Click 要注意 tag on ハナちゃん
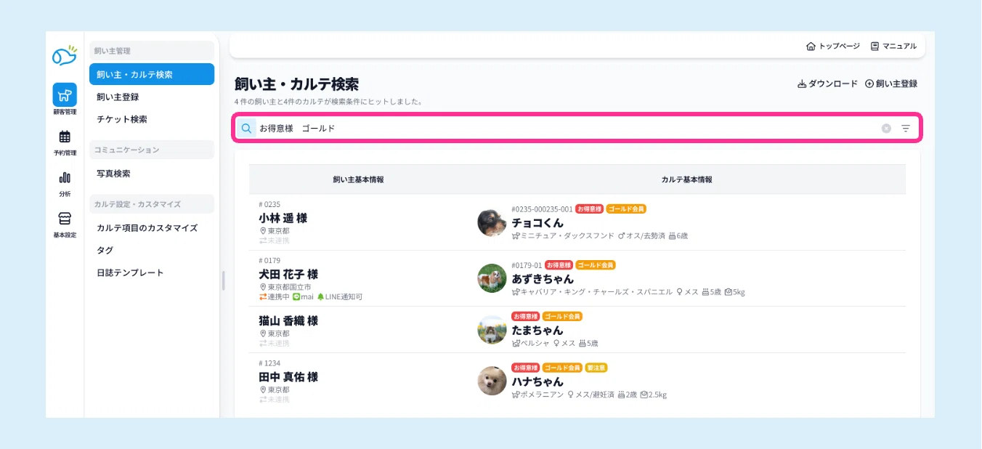Viewport: 982px width, 449px height. [596, 368]
